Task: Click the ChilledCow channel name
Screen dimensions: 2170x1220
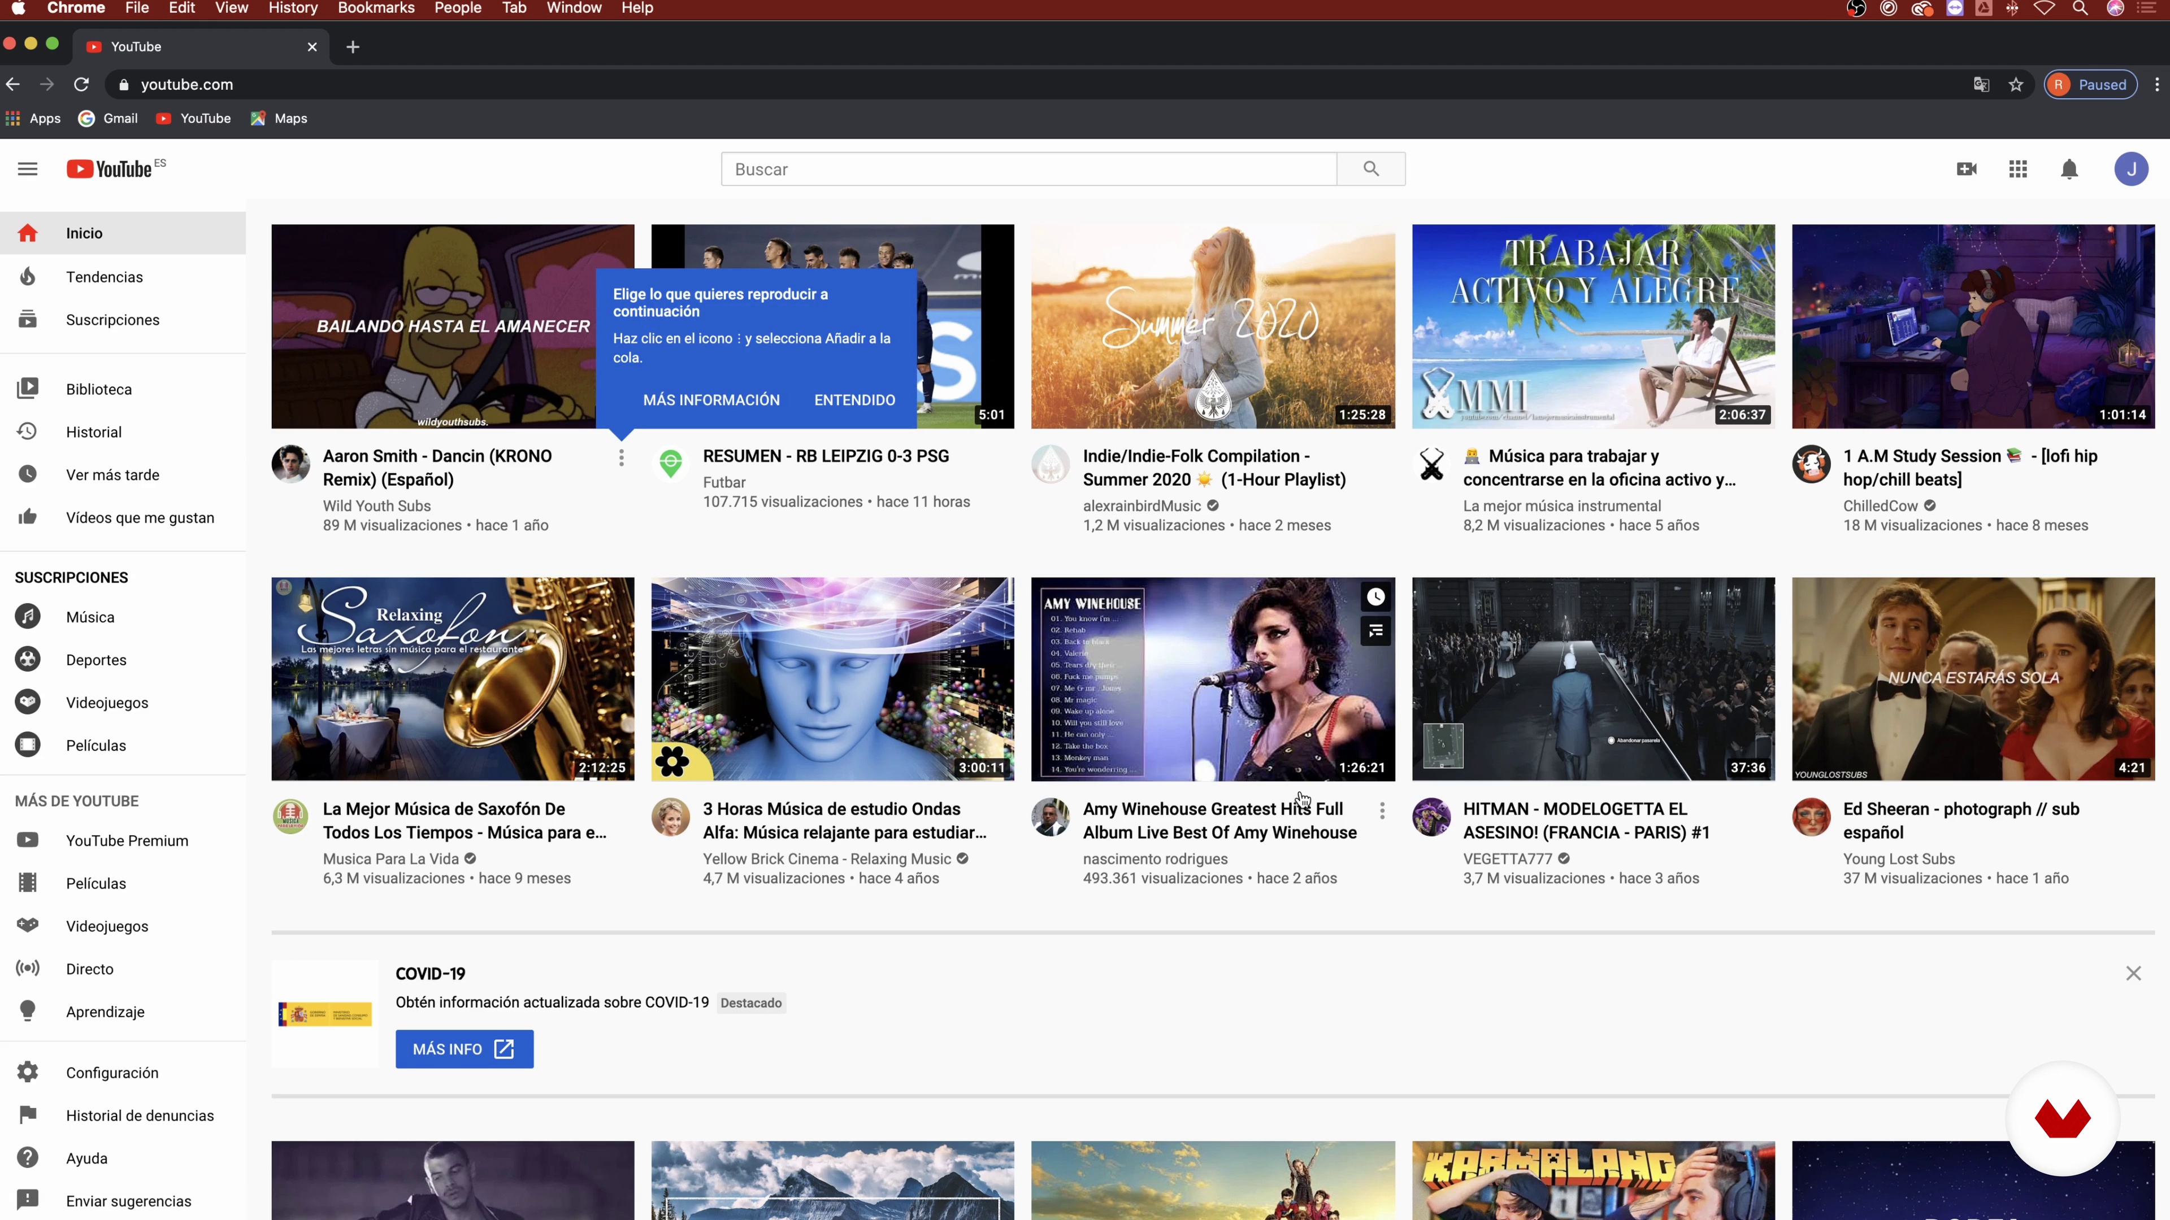Action: click(1880, 505)
